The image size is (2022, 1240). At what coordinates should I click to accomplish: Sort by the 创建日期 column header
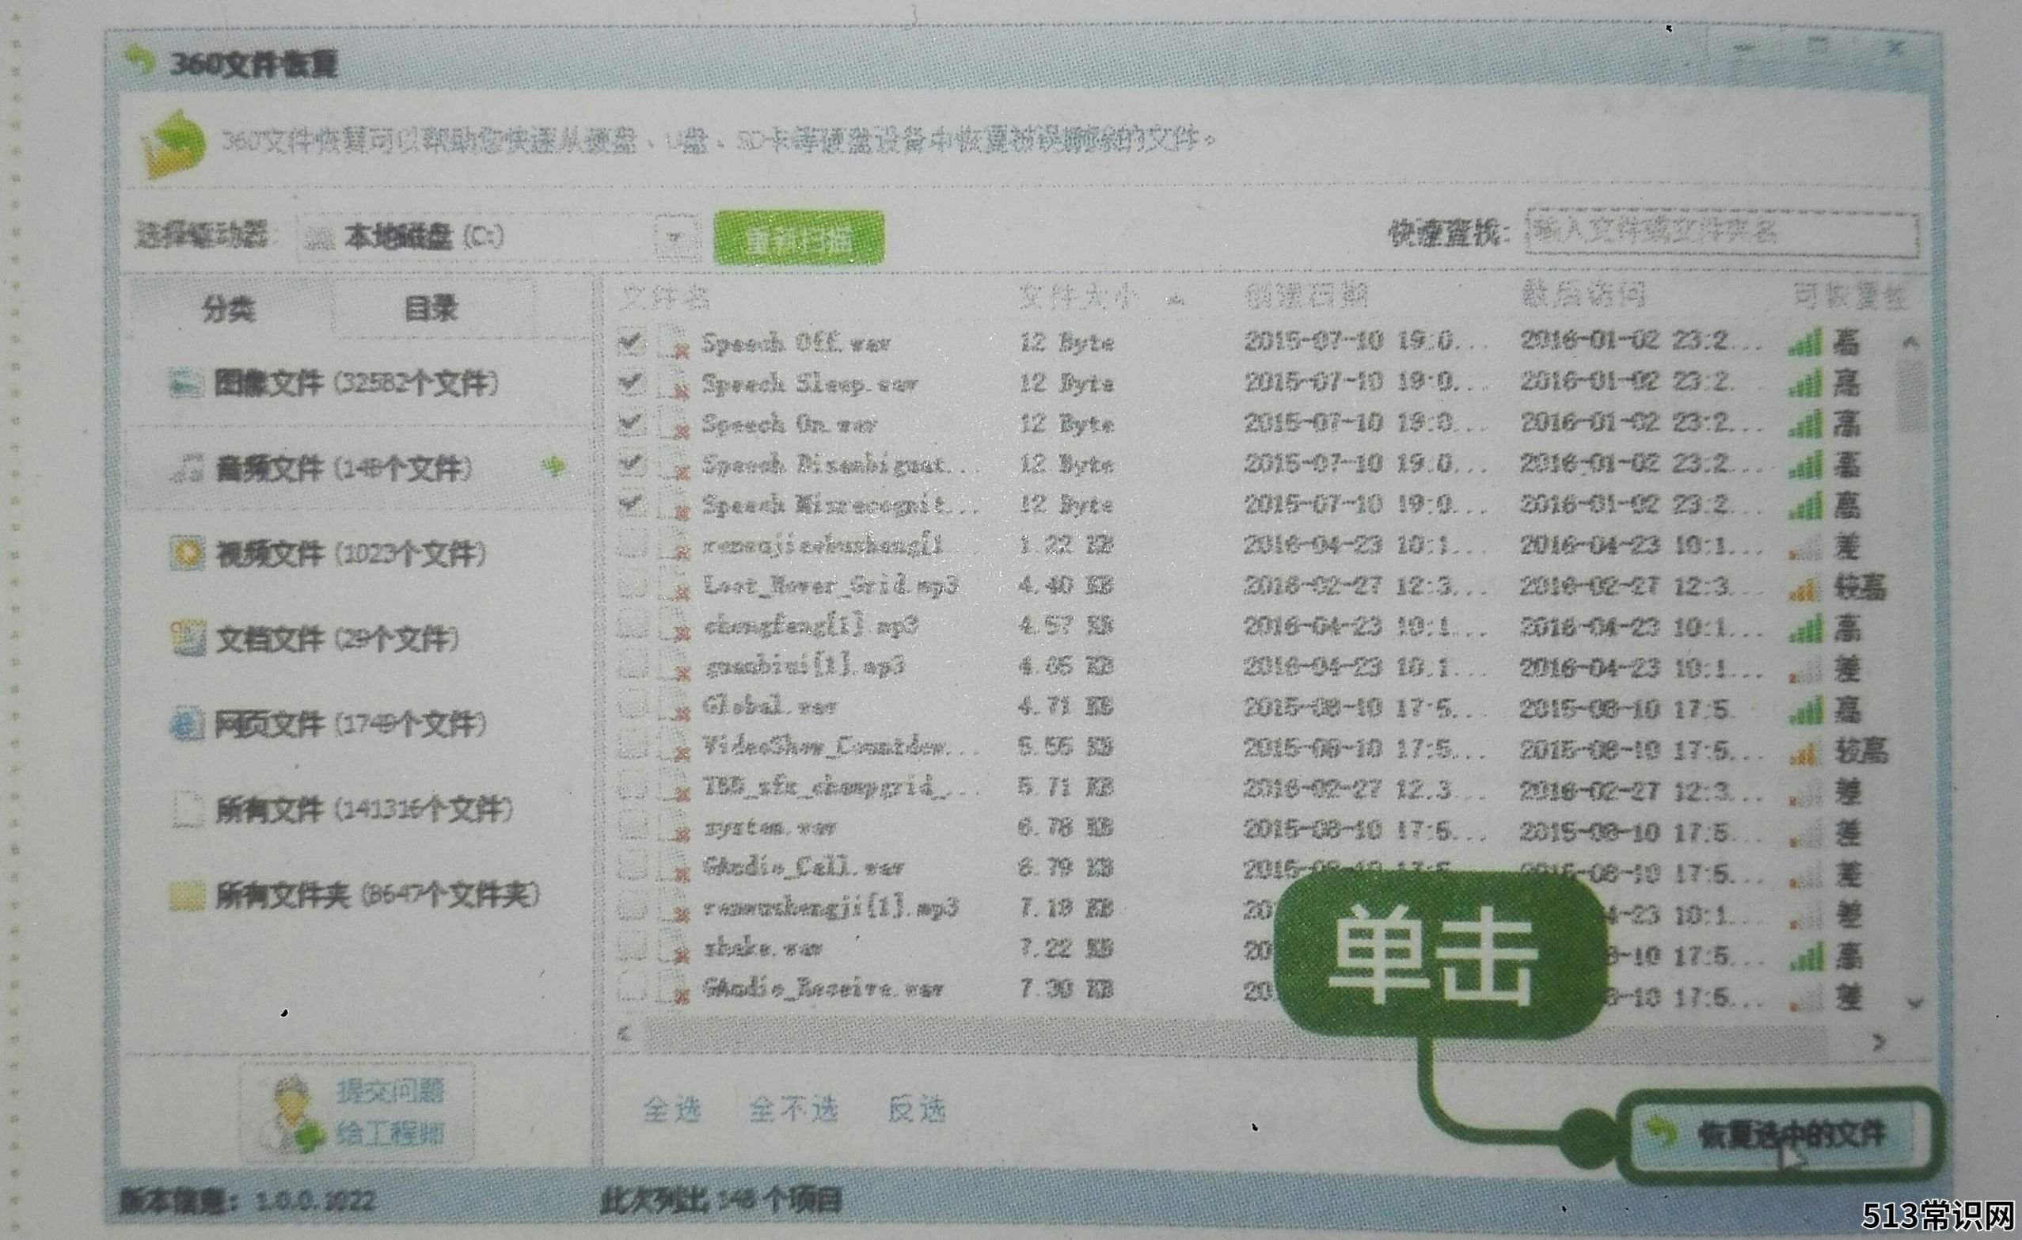pos(1306,295)
